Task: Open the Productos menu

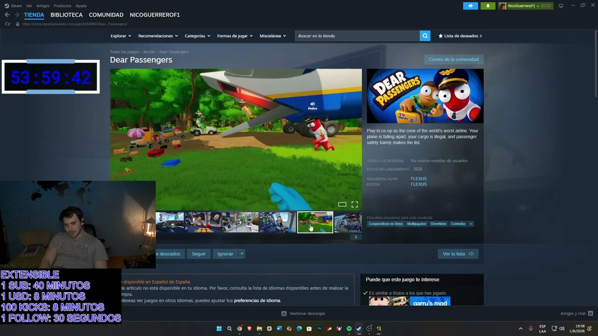Action: [x=63, y=6]
